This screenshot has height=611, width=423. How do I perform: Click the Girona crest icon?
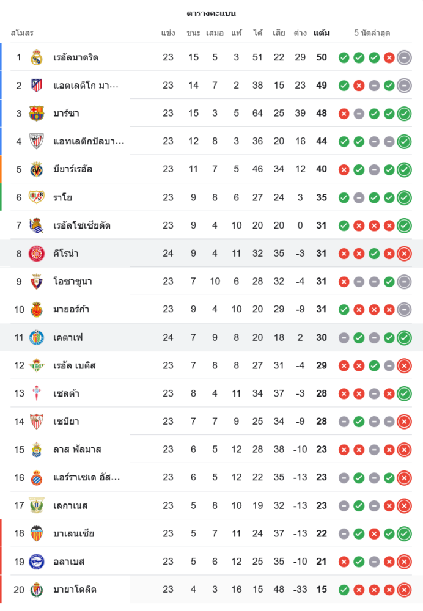37,254
